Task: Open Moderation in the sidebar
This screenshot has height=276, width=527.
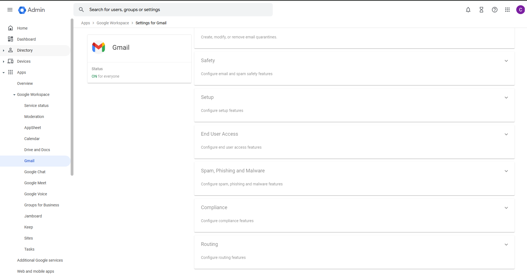Action: (x=34, y=117)
